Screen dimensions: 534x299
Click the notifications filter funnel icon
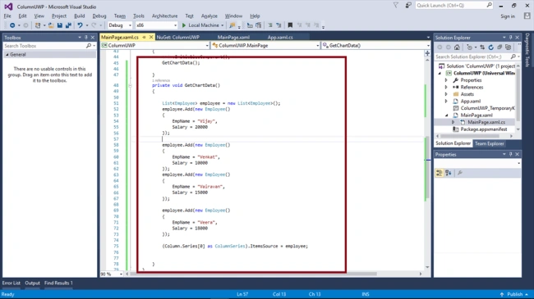pos(396,6)
